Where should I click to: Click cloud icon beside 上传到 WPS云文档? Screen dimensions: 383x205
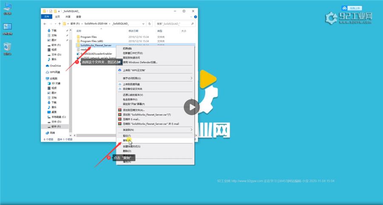[x=120, y=70]
